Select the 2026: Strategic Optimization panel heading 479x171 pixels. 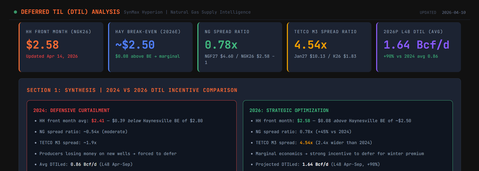(x=289, y=110)
